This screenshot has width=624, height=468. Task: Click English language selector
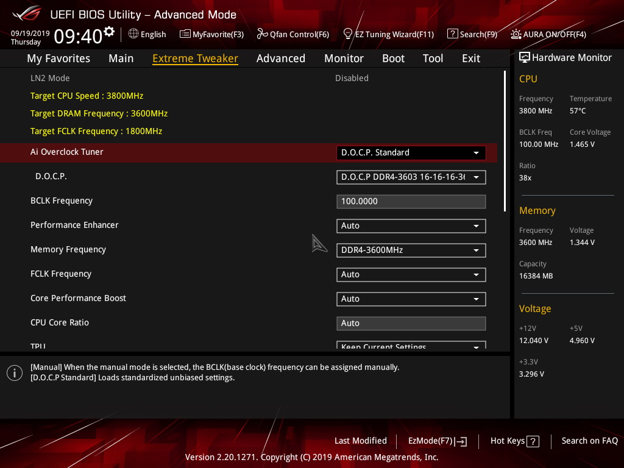153,34
